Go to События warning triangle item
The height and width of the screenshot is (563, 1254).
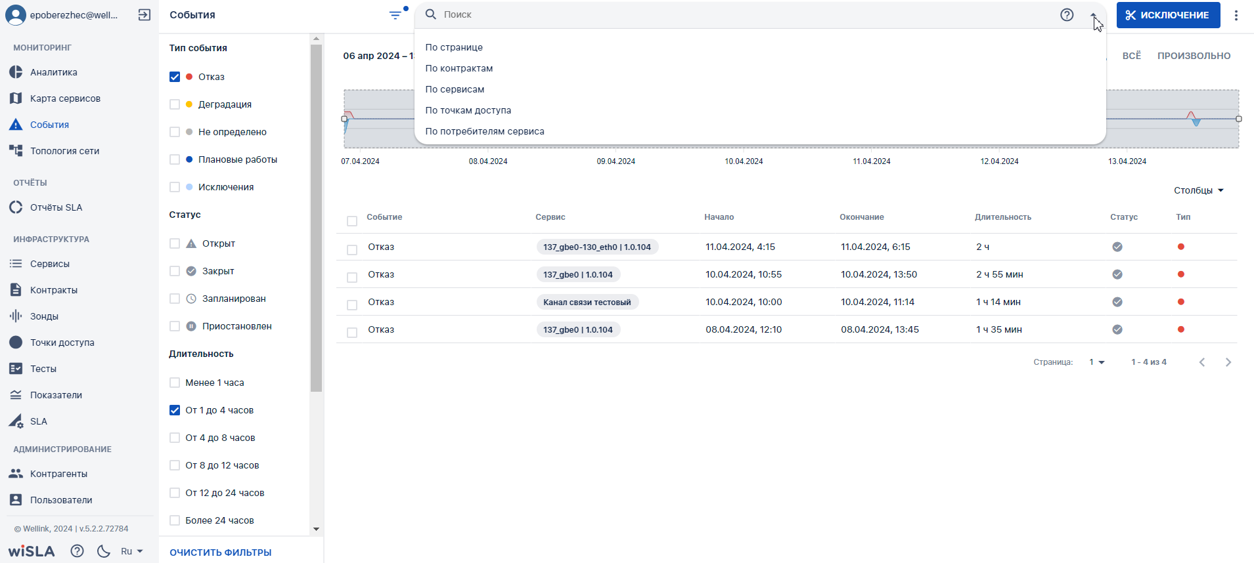coord(49,125)
